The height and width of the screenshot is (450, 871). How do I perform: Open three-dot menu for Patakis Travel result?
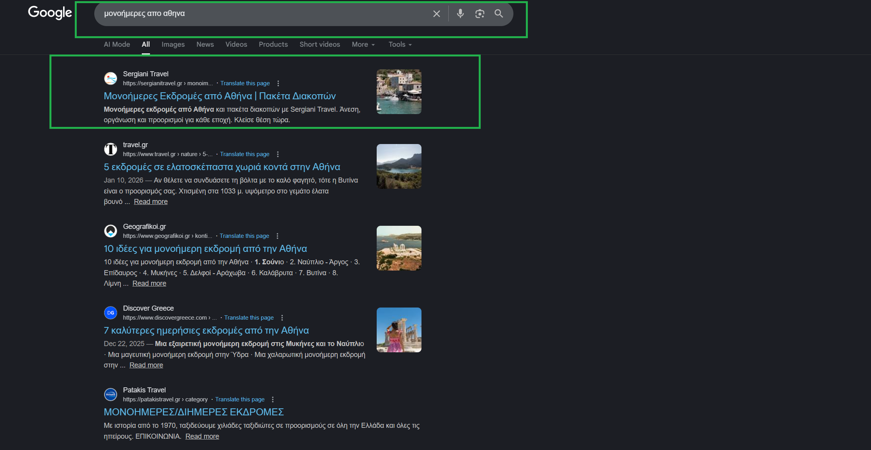[x=273, y=399]
